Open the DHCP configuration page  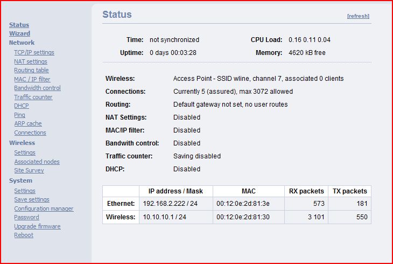[22, 106]
